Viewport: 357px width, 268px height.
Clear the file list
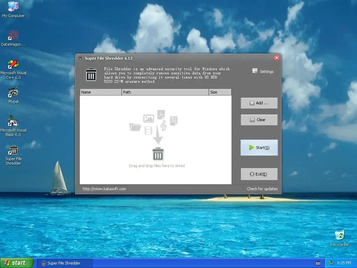pos(259,120)
